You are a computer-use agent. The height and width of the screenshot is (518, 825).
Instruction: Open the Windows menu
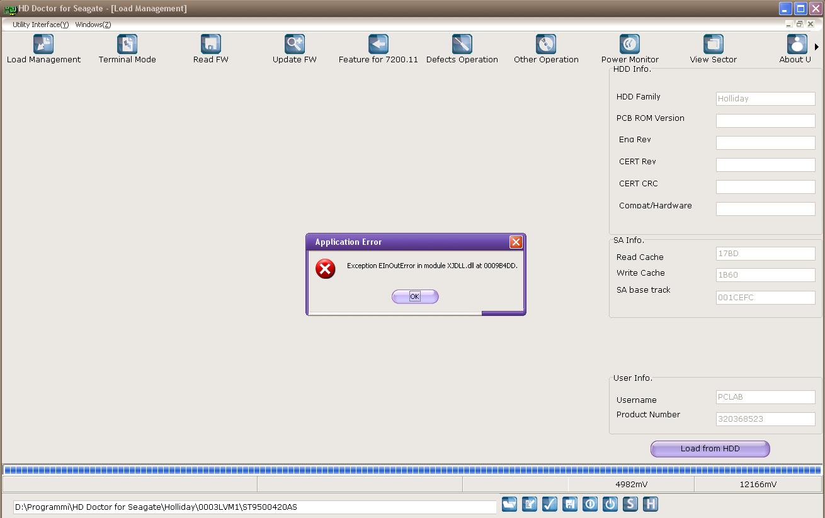(93, 25)
